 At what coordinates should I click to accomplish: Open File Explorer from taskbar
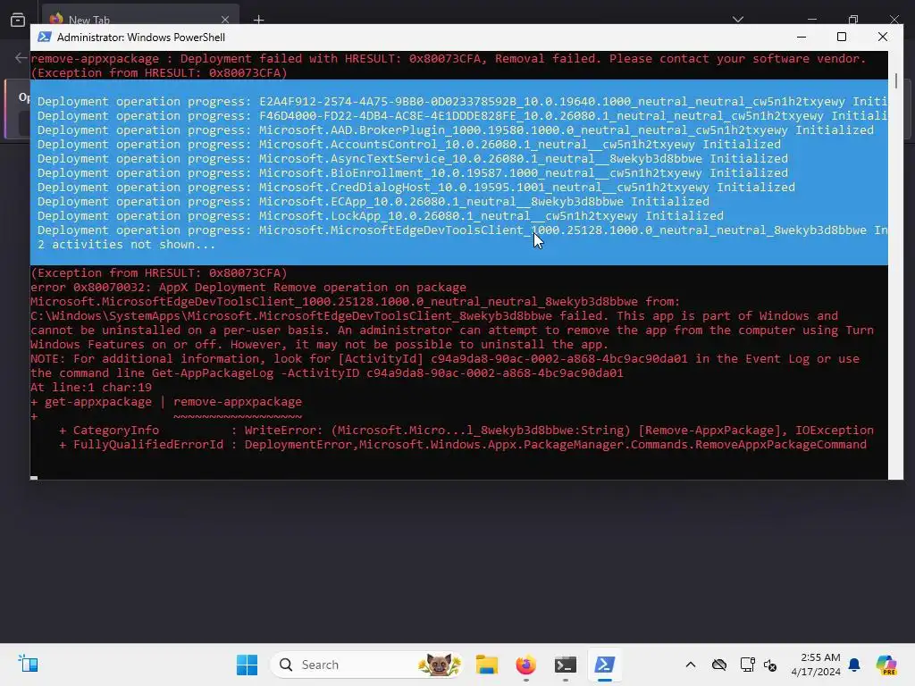tap(487, 665)
